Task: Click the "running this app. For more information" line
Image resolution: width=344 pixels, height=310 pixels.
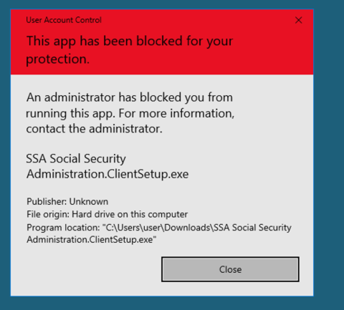Action: pyautogui.click(x=130, y=113)
